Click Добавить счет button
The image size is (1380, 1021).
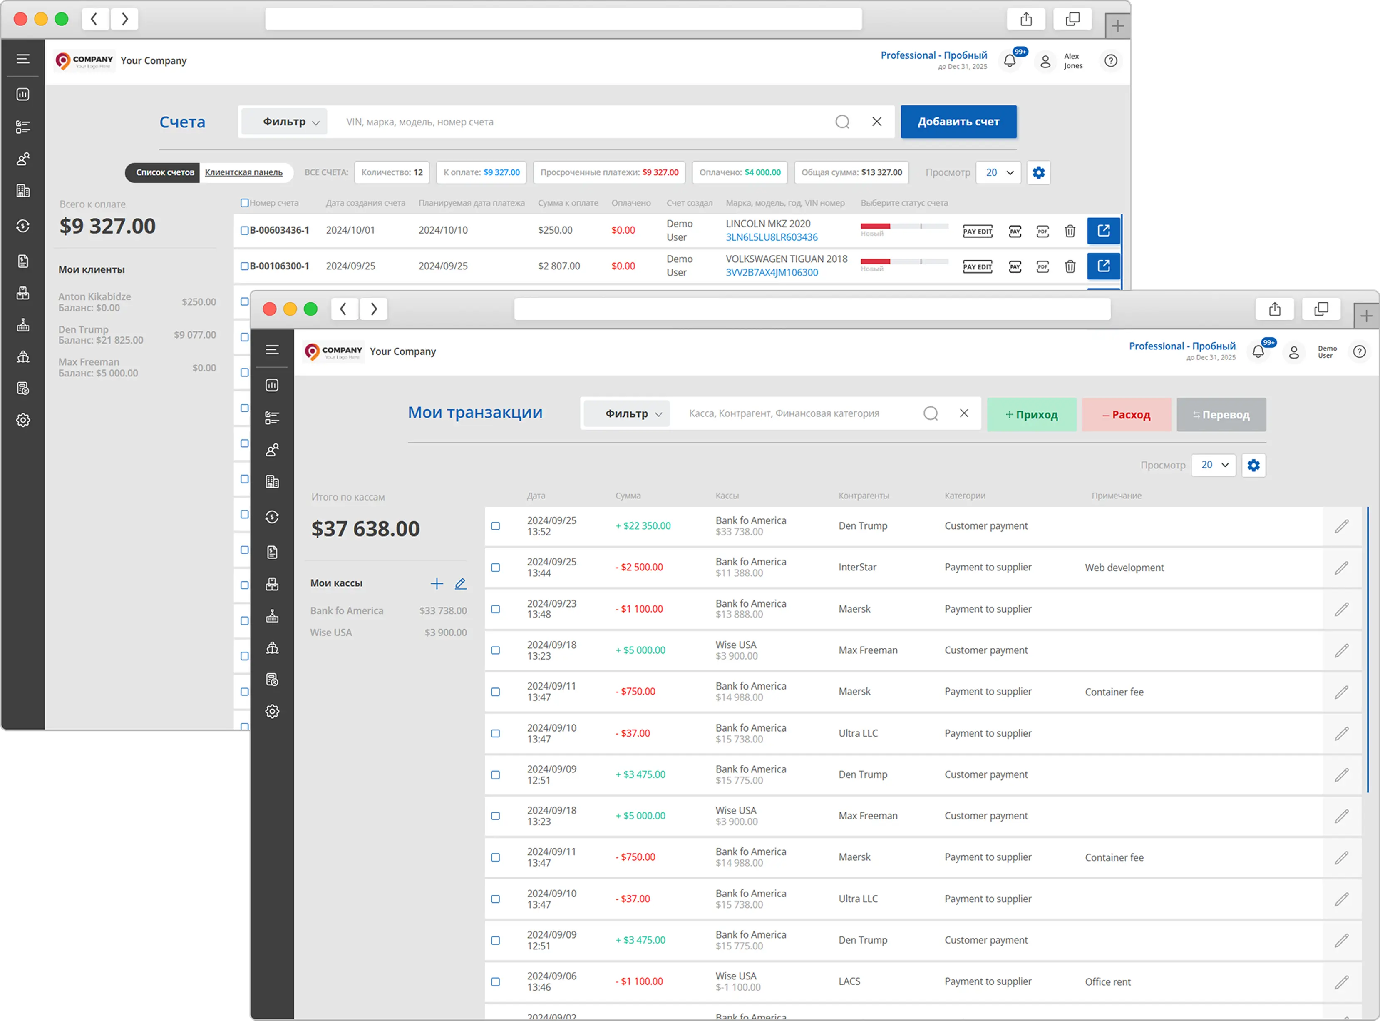958,122
